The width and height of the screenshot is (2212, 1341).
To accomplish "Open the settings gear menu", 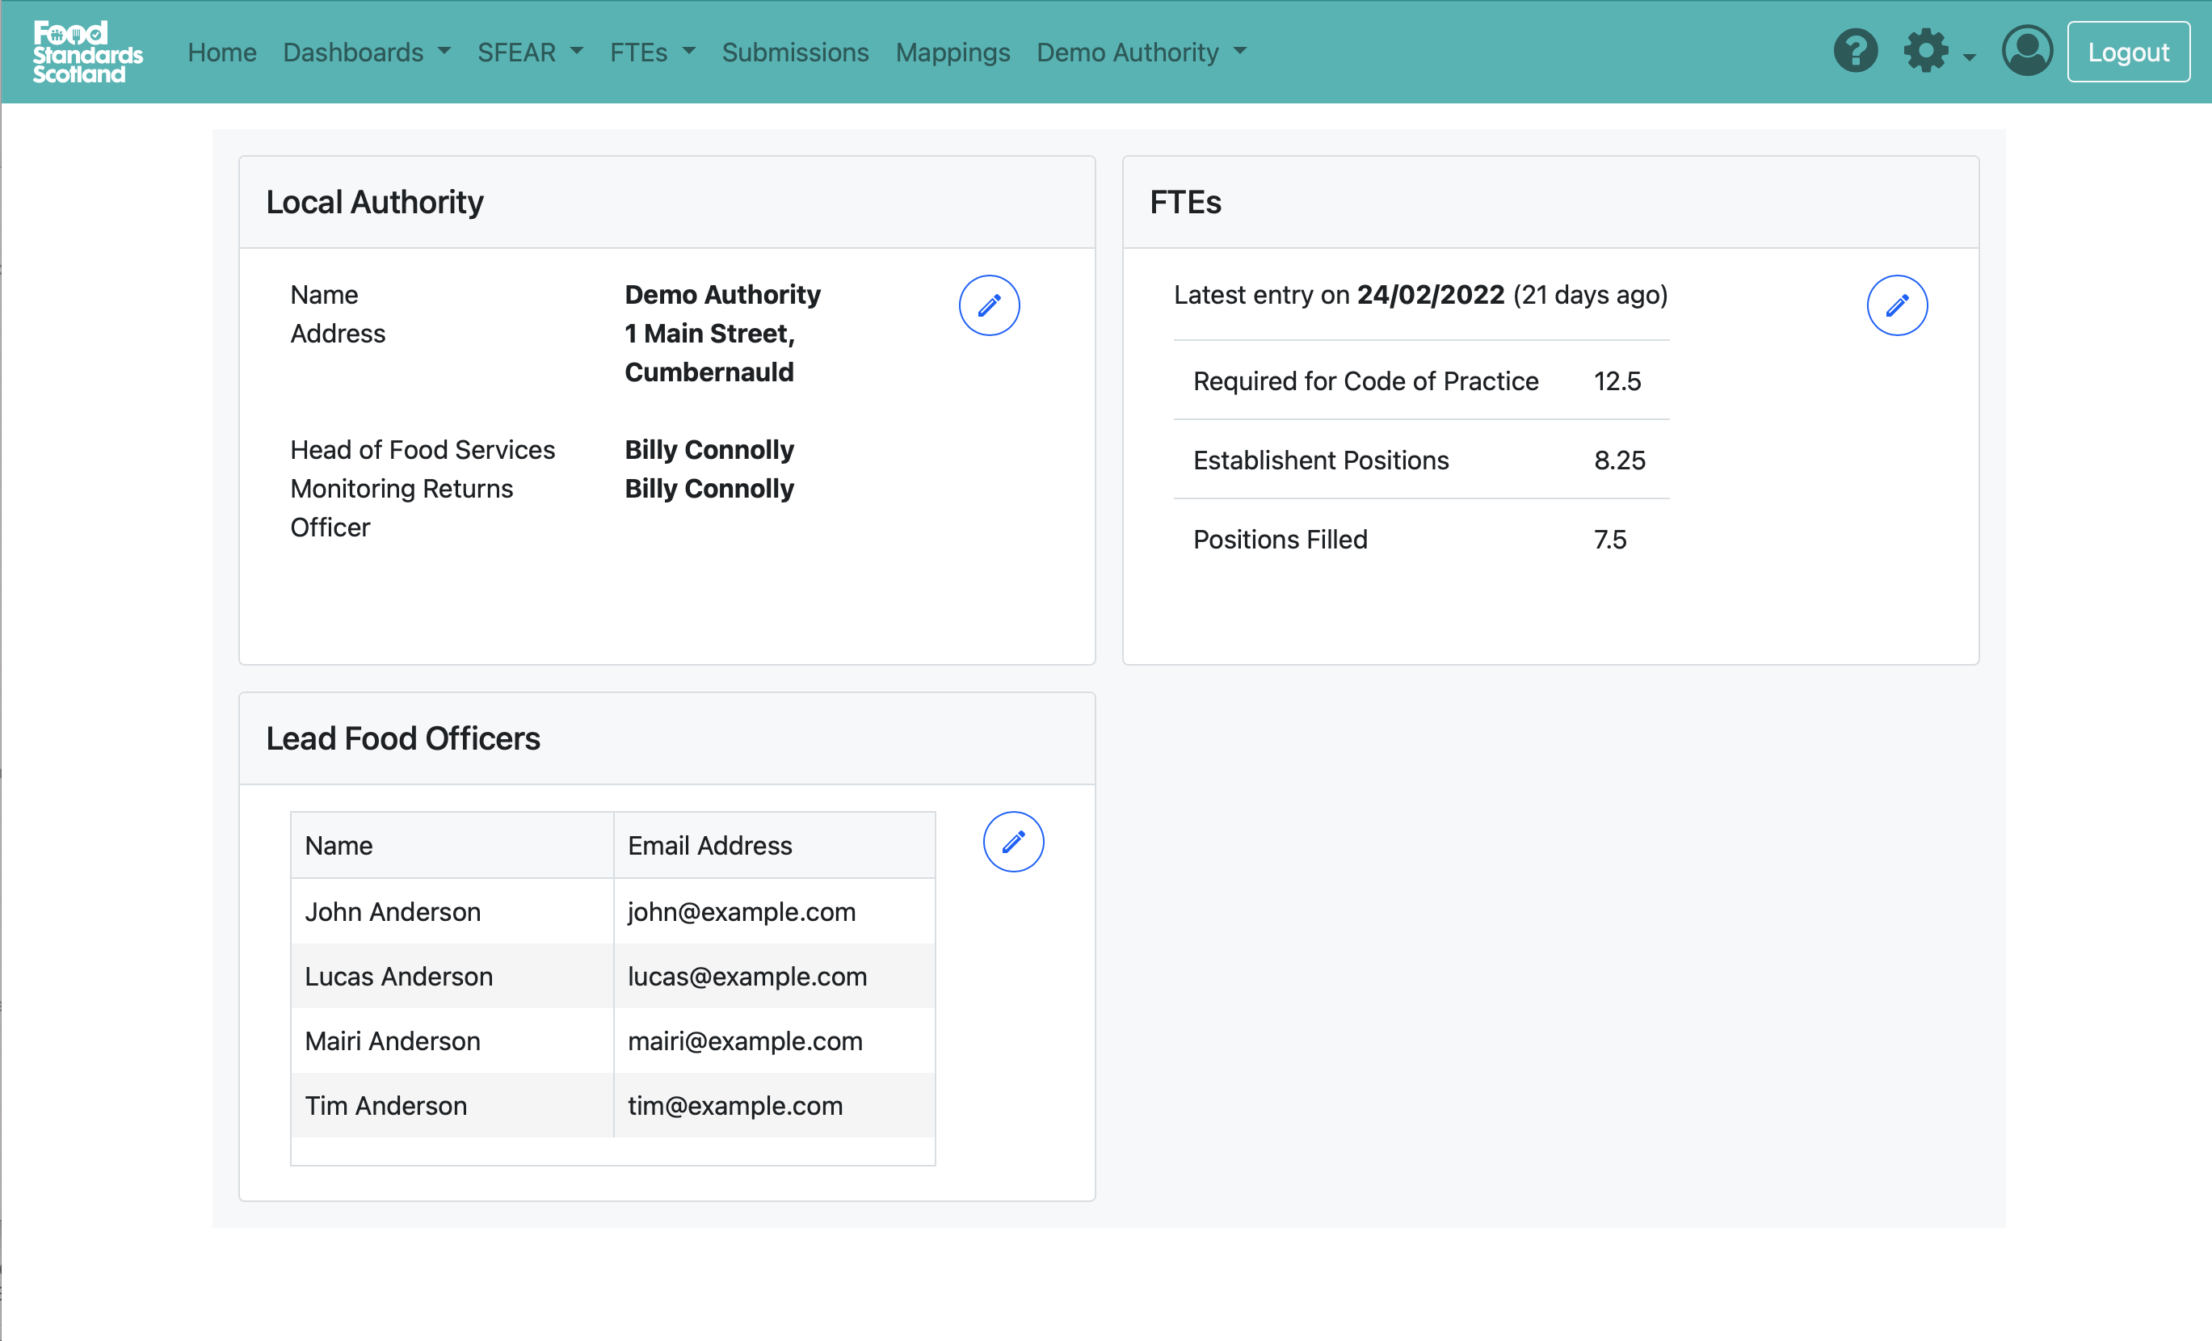I will [1938, 51].
